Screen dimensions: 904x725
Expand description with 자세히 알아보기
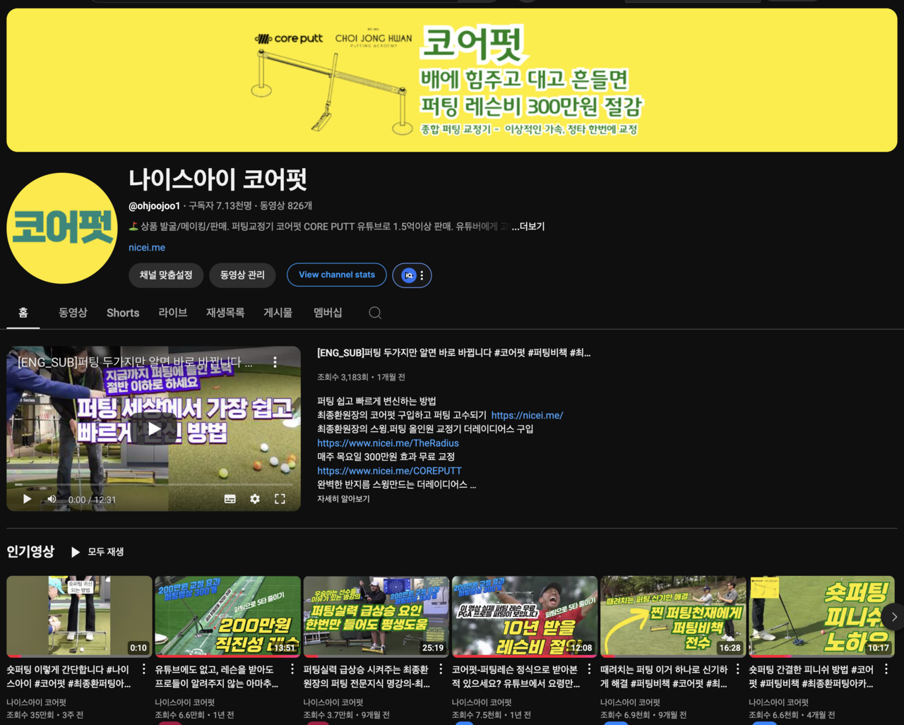tap(343, 499)
